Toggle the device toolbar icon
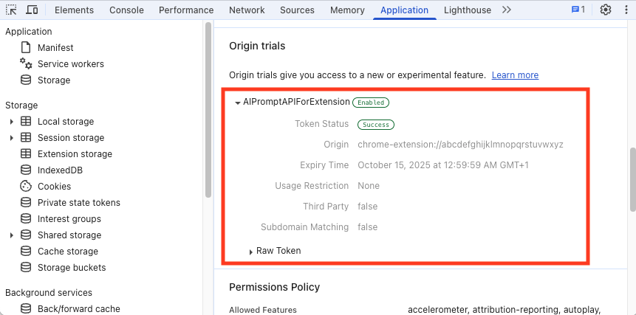The width and height of the screenshot is (636, 315). (x=32, y=10)
